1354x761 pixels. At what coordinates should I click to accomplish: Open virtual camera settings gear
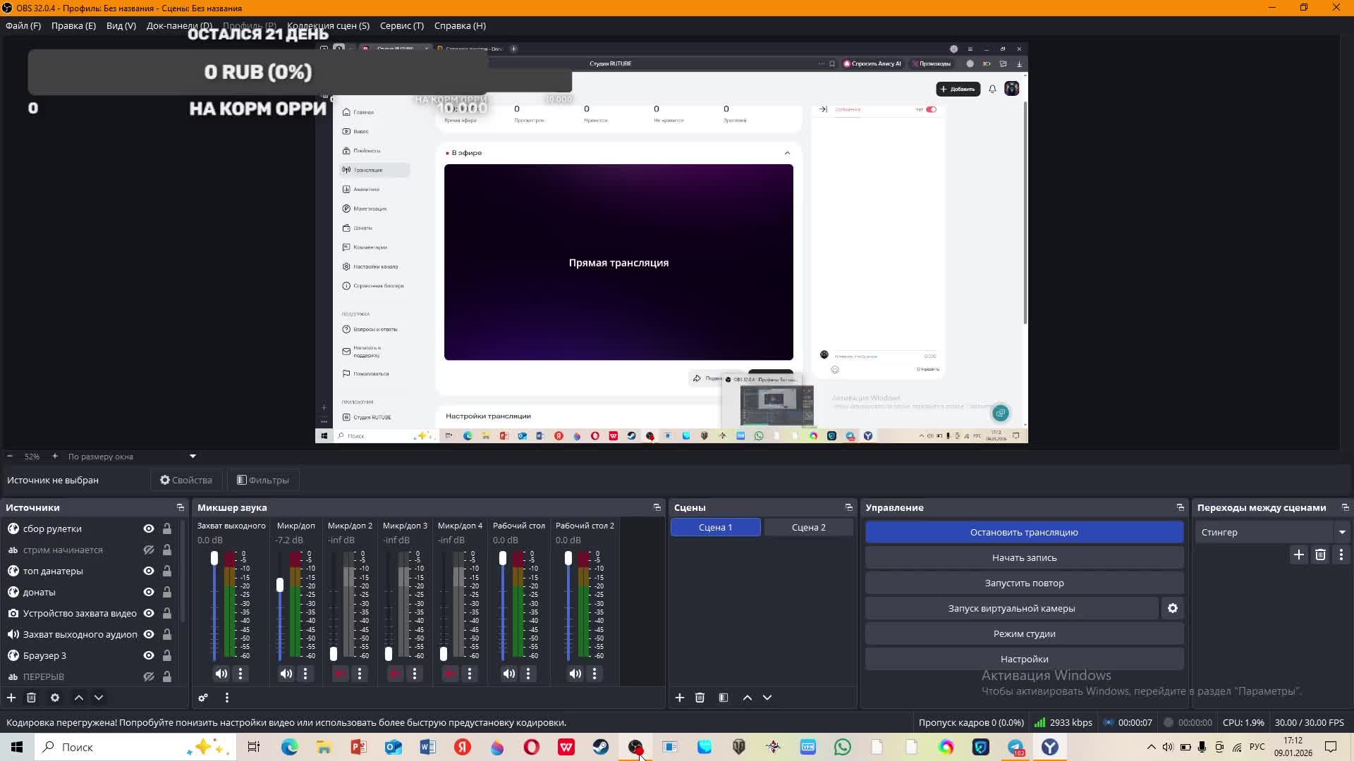(1173, 608)
